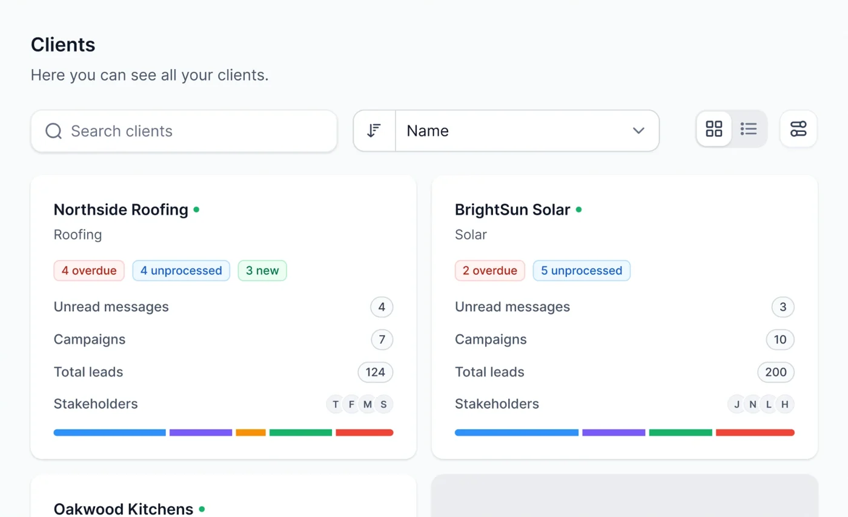848x517 pixels.
Task: Click BrightSun Solar's green status dot
Action: point(578,209)
